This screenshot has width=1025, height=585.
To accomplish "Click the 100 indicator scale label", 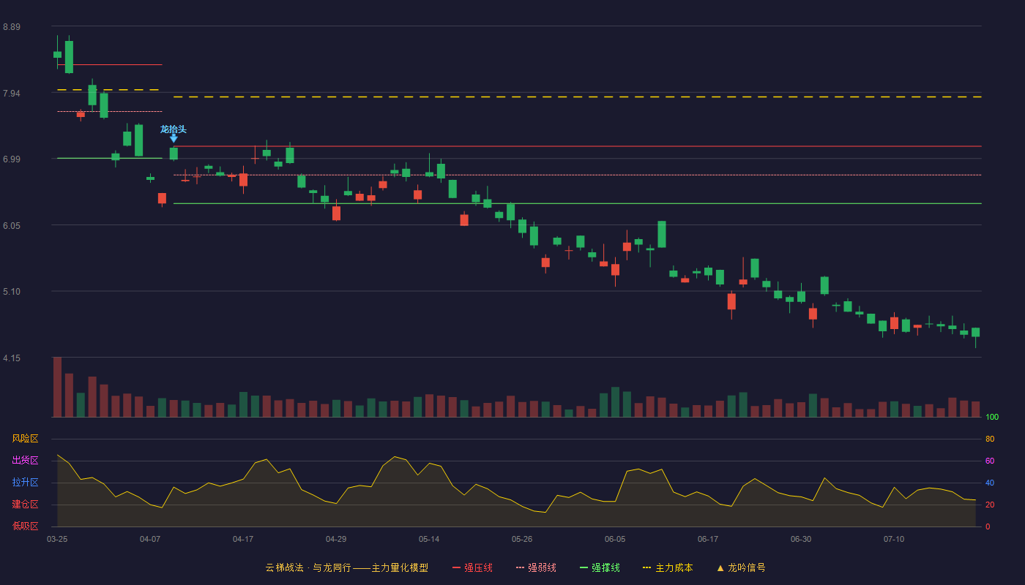I will pyautogui.click(x=992, y=418).
